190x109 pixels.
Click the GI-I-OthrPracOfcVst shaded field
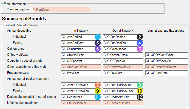(81, 67)
